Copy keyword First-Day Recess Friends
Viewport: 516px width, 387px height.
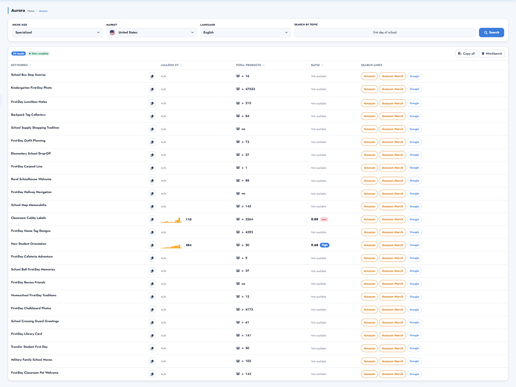coord(152,284)
